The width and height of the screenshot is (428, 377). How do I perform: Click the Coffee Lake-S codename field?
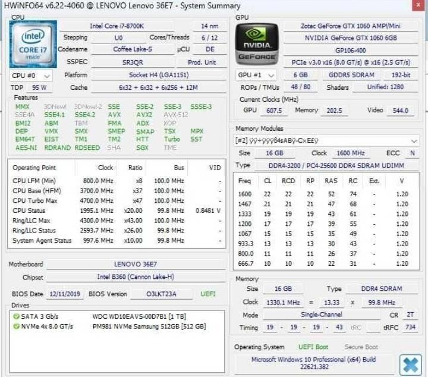tap(133, 49)
